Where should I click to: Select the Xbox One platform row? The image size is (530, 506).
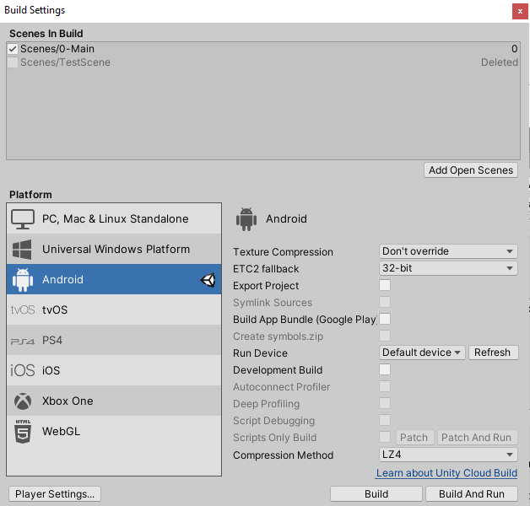(x=114, y=401)
